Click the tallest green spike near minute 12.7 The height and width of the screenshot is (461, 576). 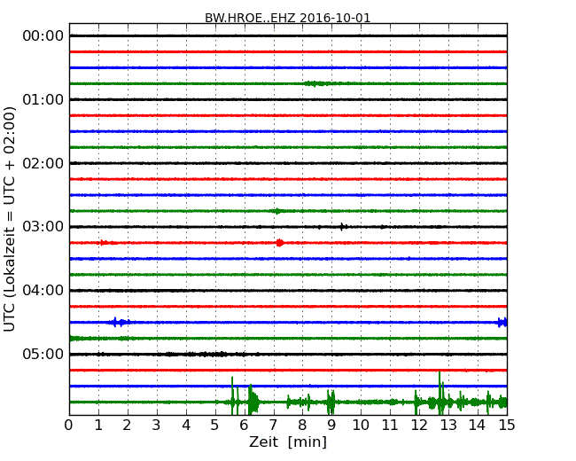(440, 392)
